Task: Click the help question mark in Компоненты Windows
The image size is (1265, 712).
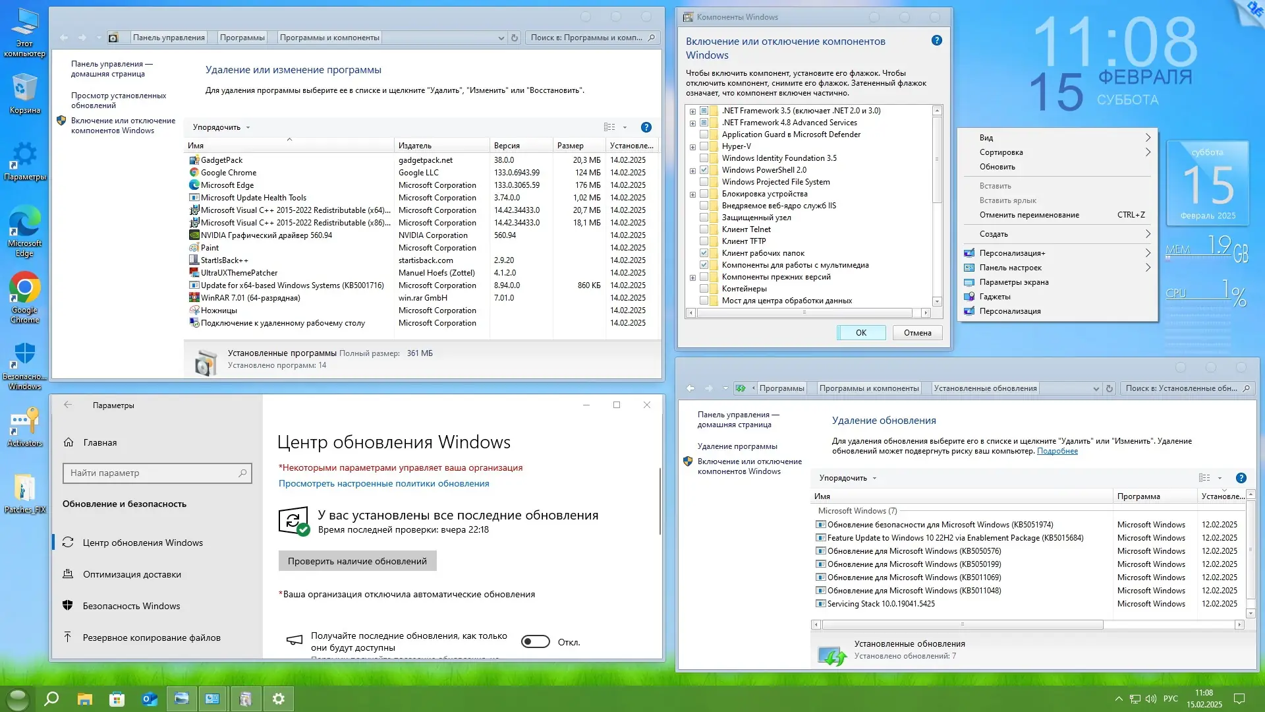Action: coord(936,40)
